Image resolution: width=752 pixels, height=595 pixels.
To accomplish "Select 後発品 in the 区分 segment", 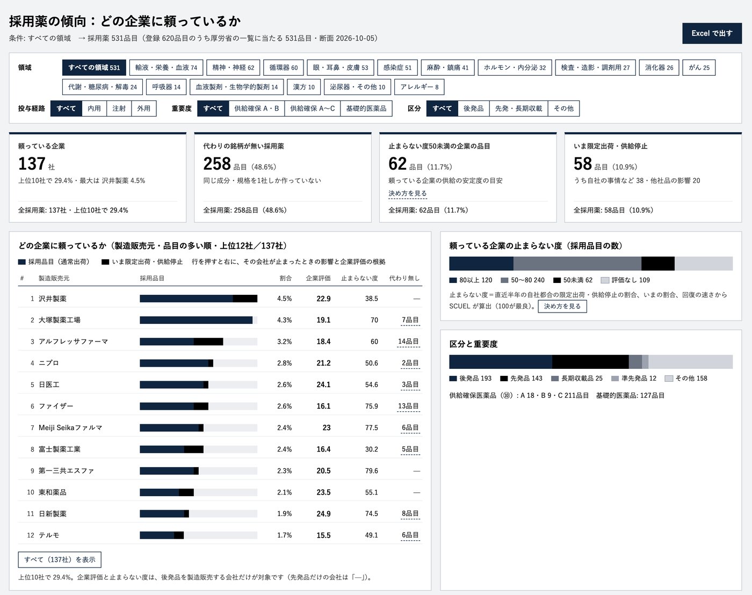I will 473,108.
